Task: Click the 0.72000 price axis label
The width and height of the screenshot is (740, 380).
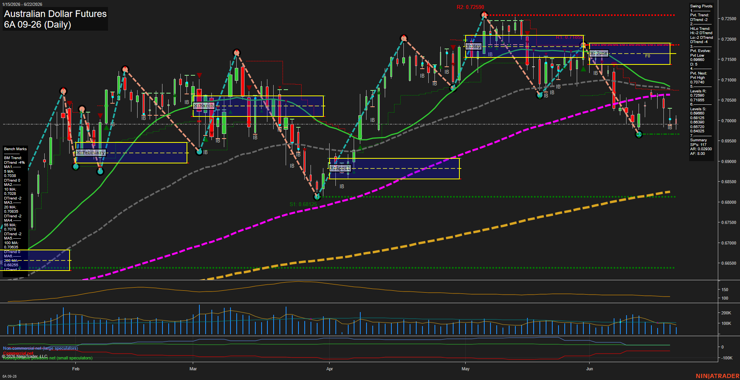Action: (x=729, y=39)
